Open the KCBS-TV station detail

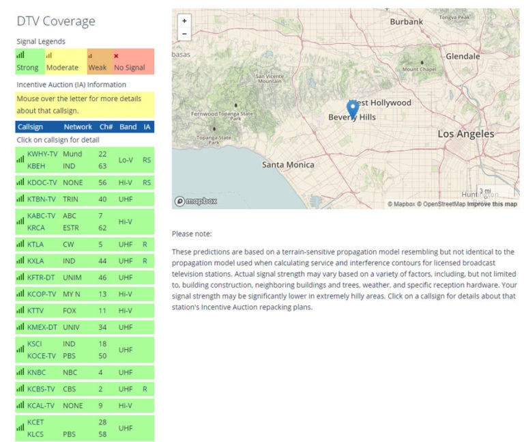tap(41, 390)
